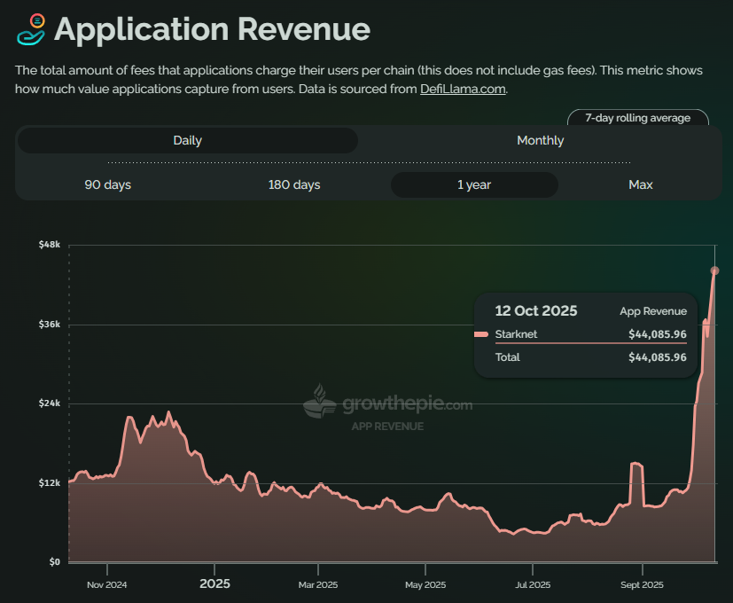Click the Starnet color swatch in tooltip
The image size is (733, 603).
(x=481, y=334)
